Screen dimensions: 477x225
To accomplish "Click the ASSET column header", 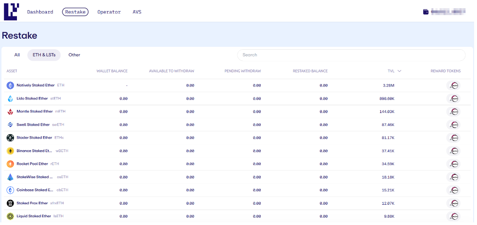I will tap(12, 71).
